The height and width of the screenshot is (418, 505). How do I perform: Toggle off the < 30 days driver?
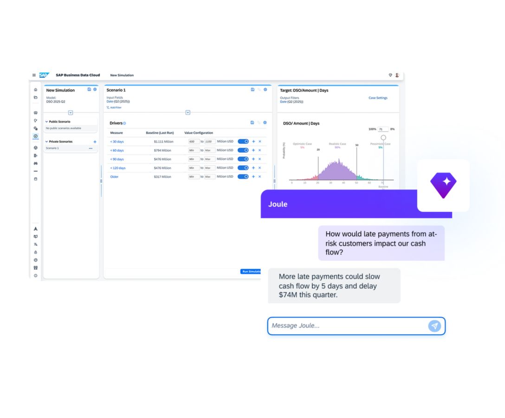click(243, 142)
